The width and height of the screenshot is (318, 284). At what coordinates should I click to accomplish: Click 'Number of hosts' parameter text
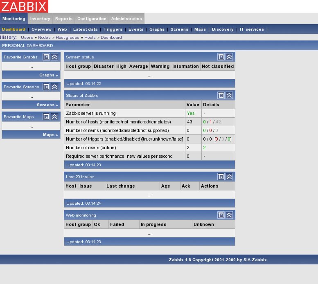pos(118,122)
